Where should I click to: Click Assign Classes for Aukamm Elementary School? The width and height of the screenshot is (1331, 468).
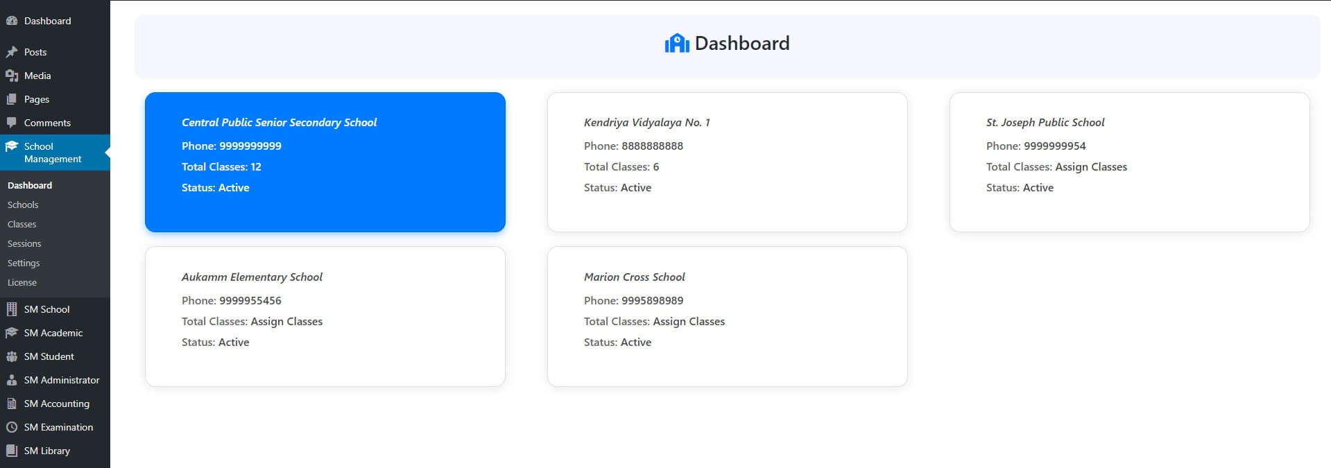[x=286, y=322]
